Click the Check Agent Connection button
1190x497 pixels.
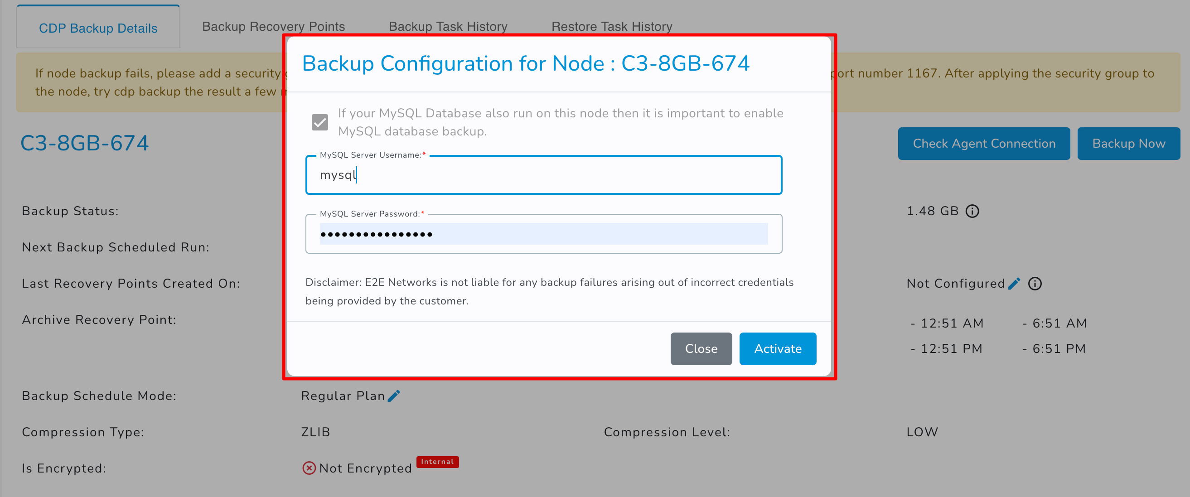tap(983, 144)
